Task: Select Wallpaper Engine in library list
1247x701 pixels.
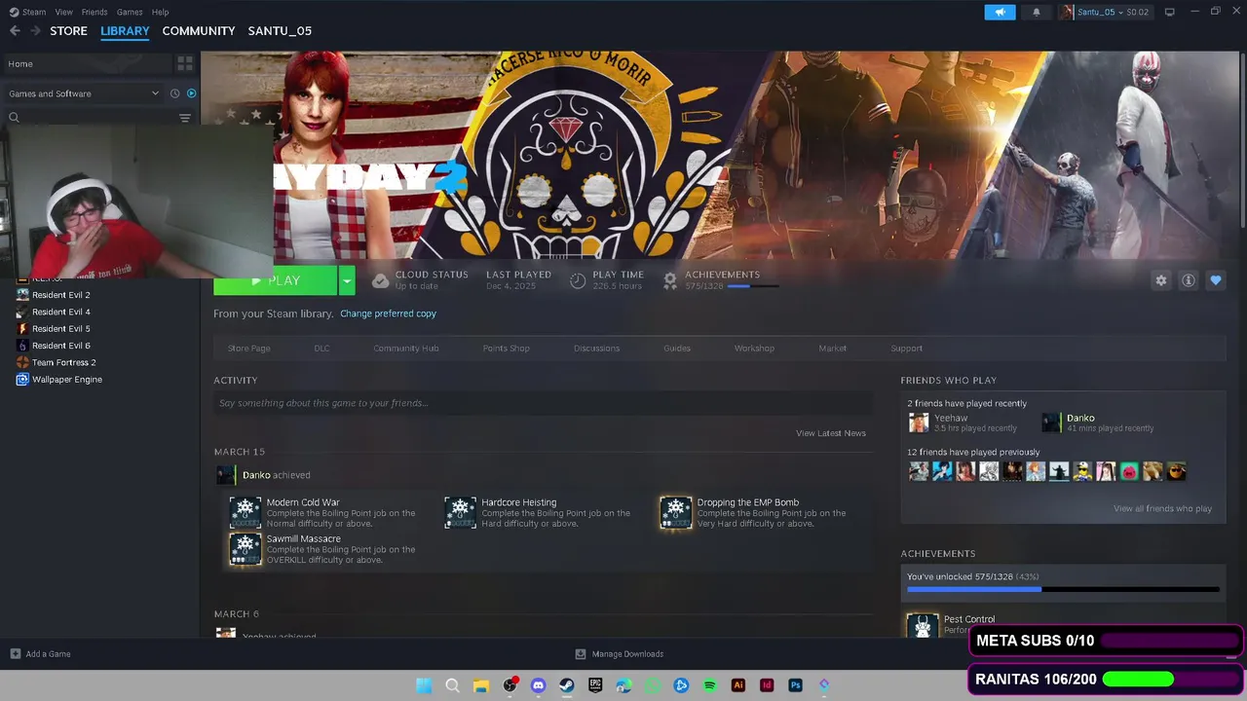Action: (66, 380)
